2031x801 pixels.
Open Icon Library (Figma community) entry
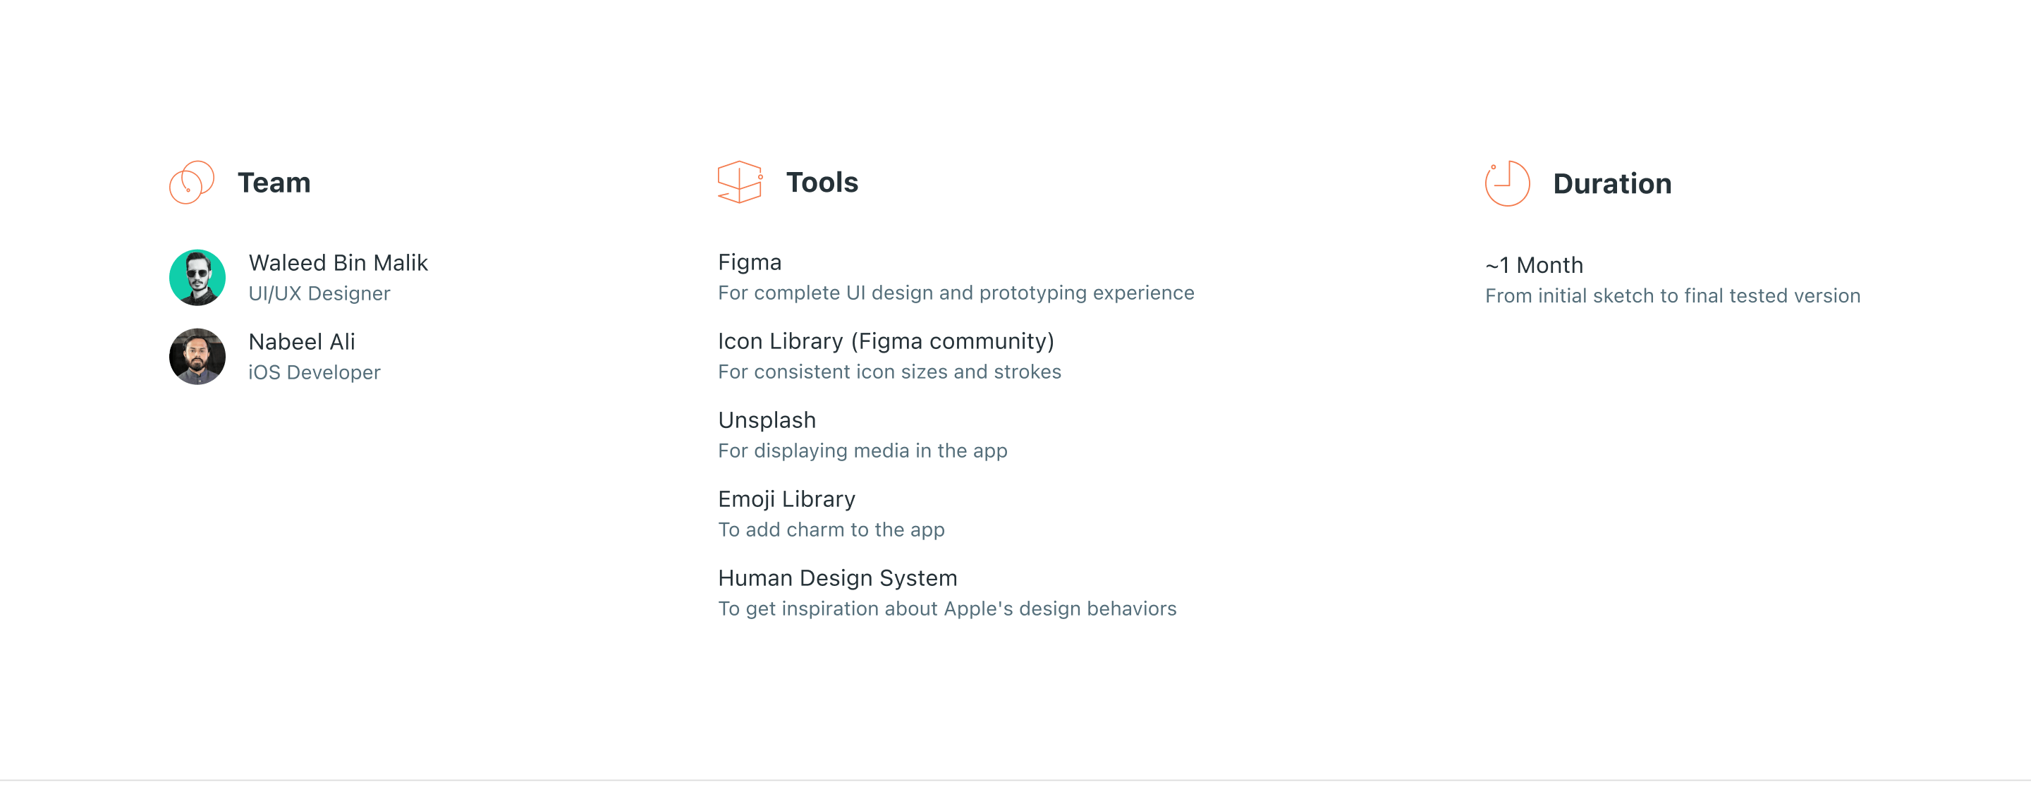pos(886,341)
